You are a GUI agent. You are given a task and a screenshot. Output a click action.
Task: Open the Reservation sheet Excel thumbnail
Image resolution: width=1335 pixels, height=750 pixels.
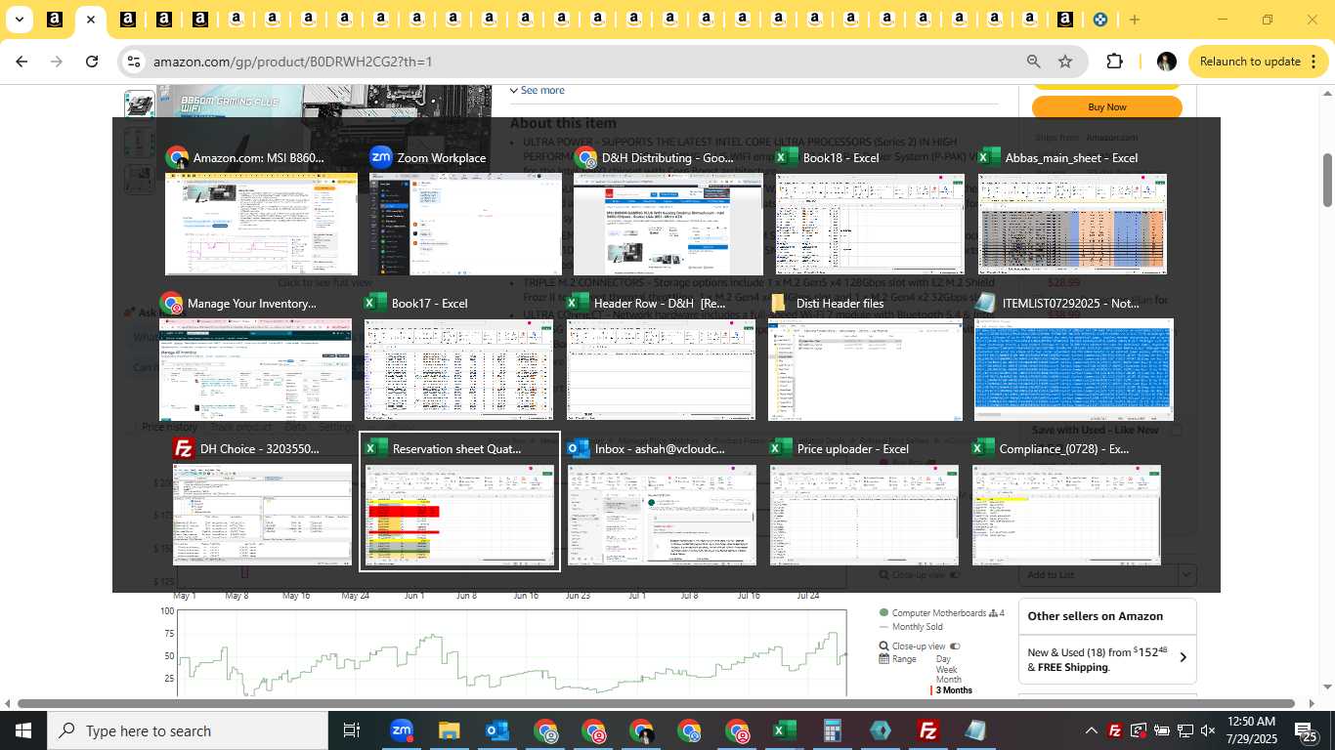pos(459,515)
